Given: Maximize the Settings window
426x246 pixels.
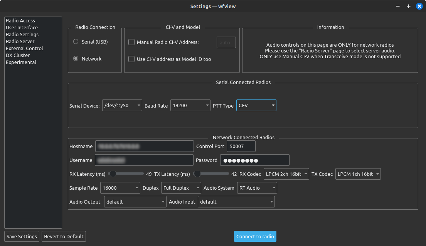Looking at the screenshot, I should [408, 6].
